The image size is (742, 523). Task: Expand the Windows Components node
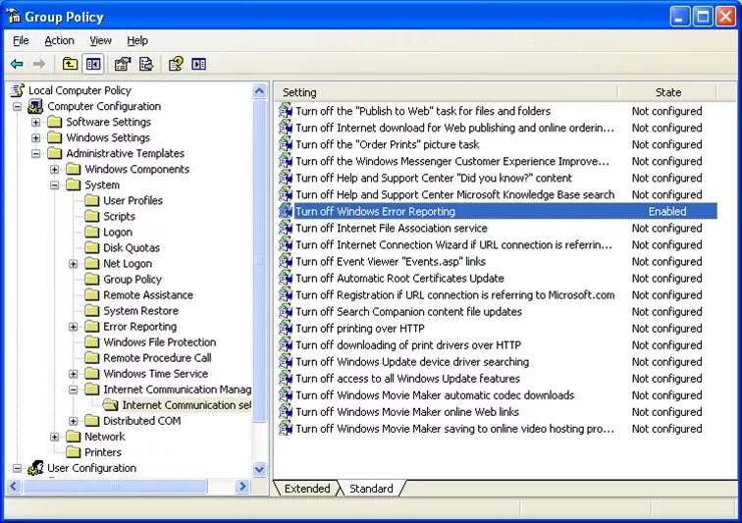(x=55, y=169)
